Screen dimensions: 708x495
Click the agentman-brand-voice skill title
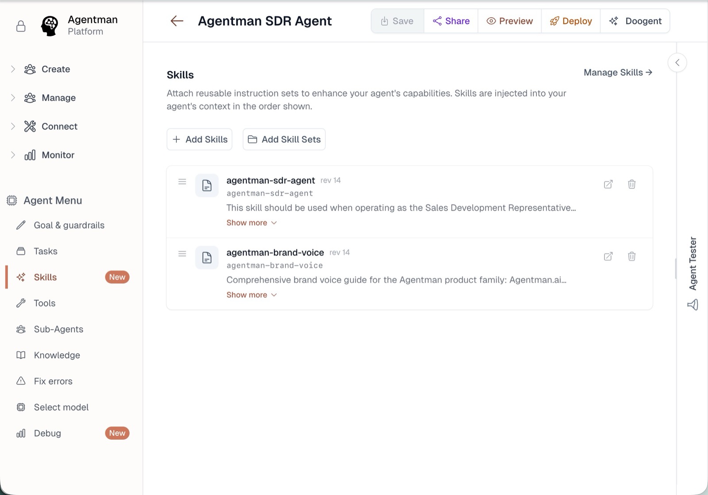[275, 253]
